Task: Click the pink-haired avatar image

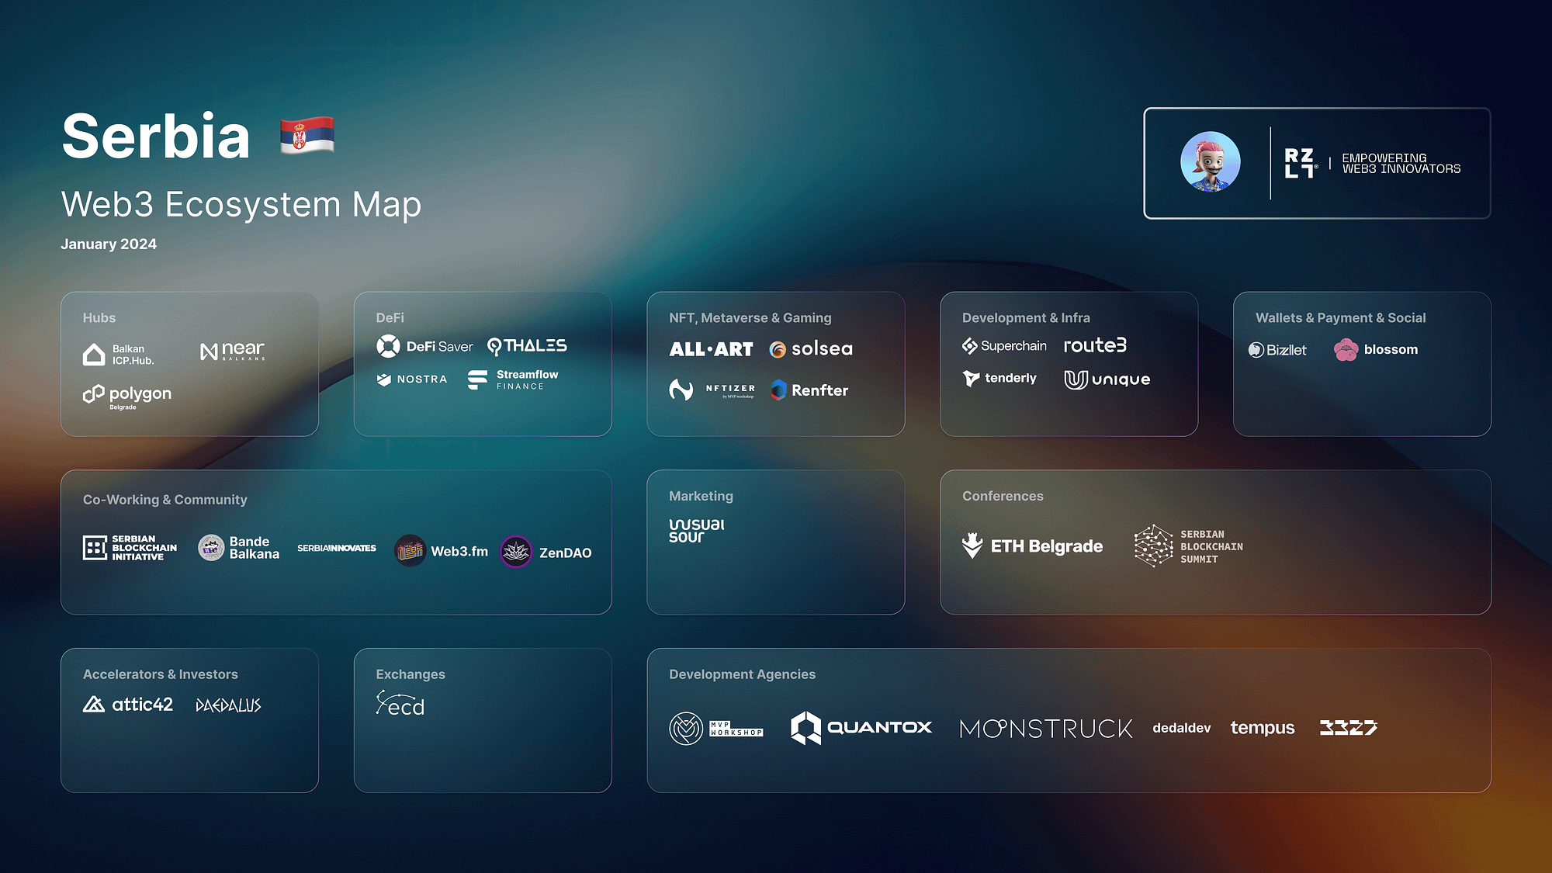Action: 1210,162
